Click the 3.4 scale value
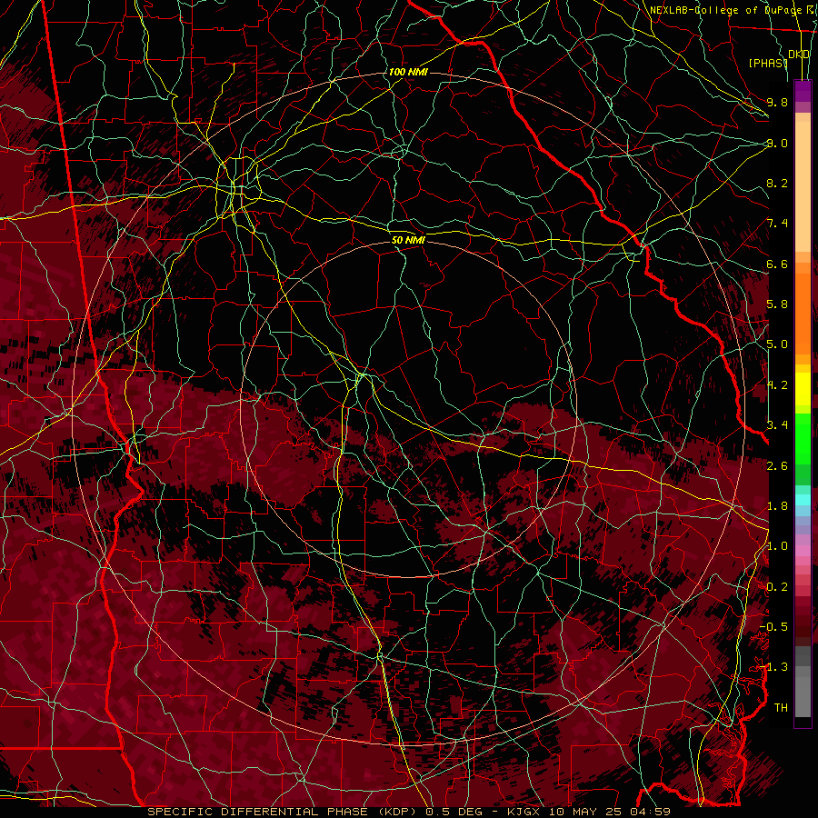Image resolution: width=818 pixels, height=818 pixels. pos(777,425)
